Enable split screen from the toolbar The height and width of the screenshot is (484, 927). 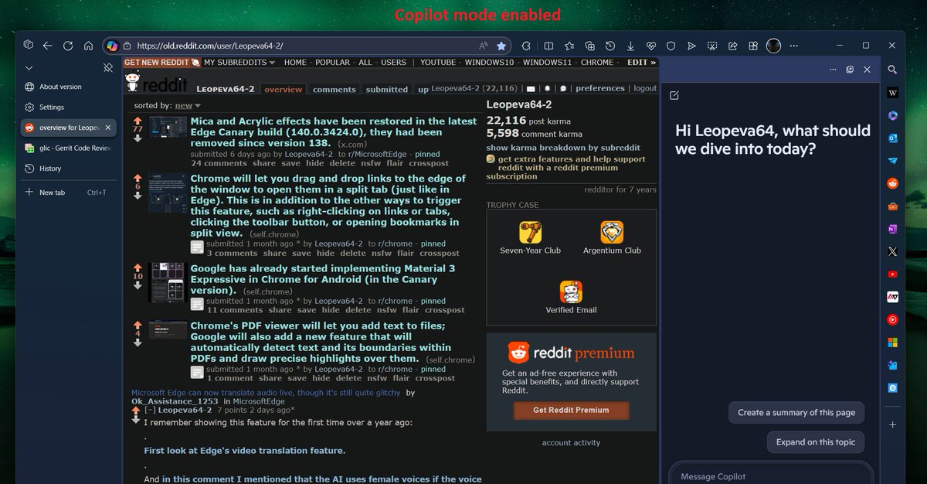(x=548, y=46)
